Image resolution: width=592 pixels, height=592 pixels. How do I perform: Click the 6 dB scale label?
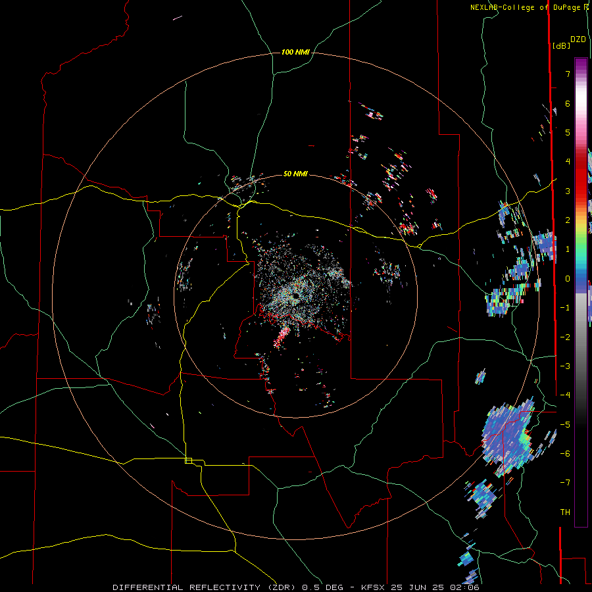(x=568, y=103)
